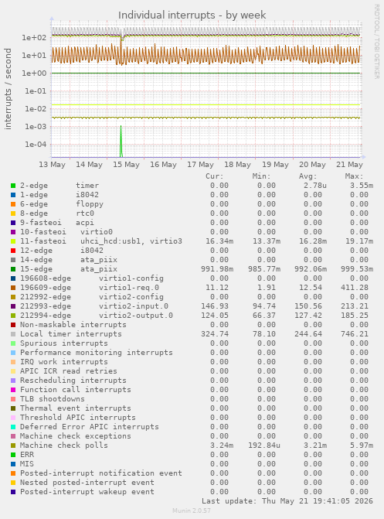Click the yellow-green 11-fasteoi legend swatch
Viewport: 384px width, 519px height.
click(x=13, y=241)
